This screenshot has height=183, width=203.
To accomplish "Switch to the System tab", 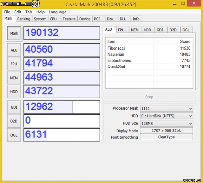I will (40, 19).
